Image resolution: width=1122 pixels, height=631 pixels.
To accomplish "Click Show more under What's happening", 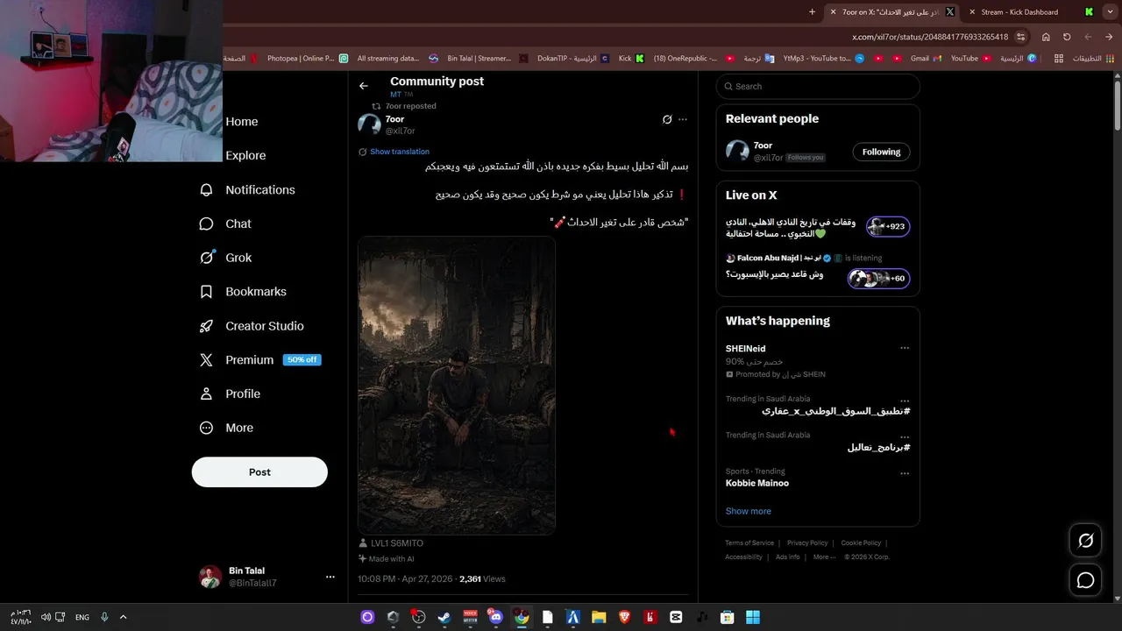I will tap(749, 512).
